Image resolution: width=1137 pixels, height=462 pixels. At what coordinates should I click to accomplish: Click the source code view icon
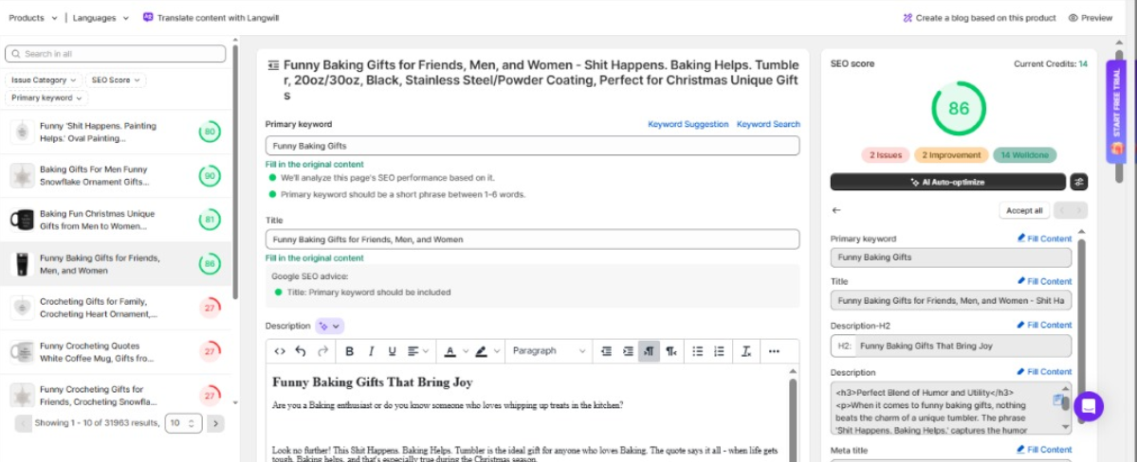(280, 351)
